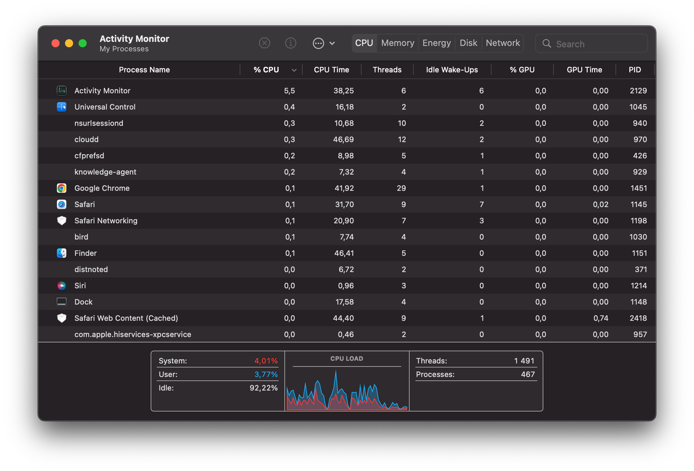The width and height of the screenshot is (694, 471).
Task: Sort by the CPU Time column header
Action: click(331, 70)
